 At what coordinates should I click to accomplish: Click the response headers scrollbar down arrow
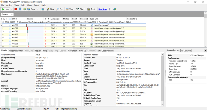tap(162, 105)
